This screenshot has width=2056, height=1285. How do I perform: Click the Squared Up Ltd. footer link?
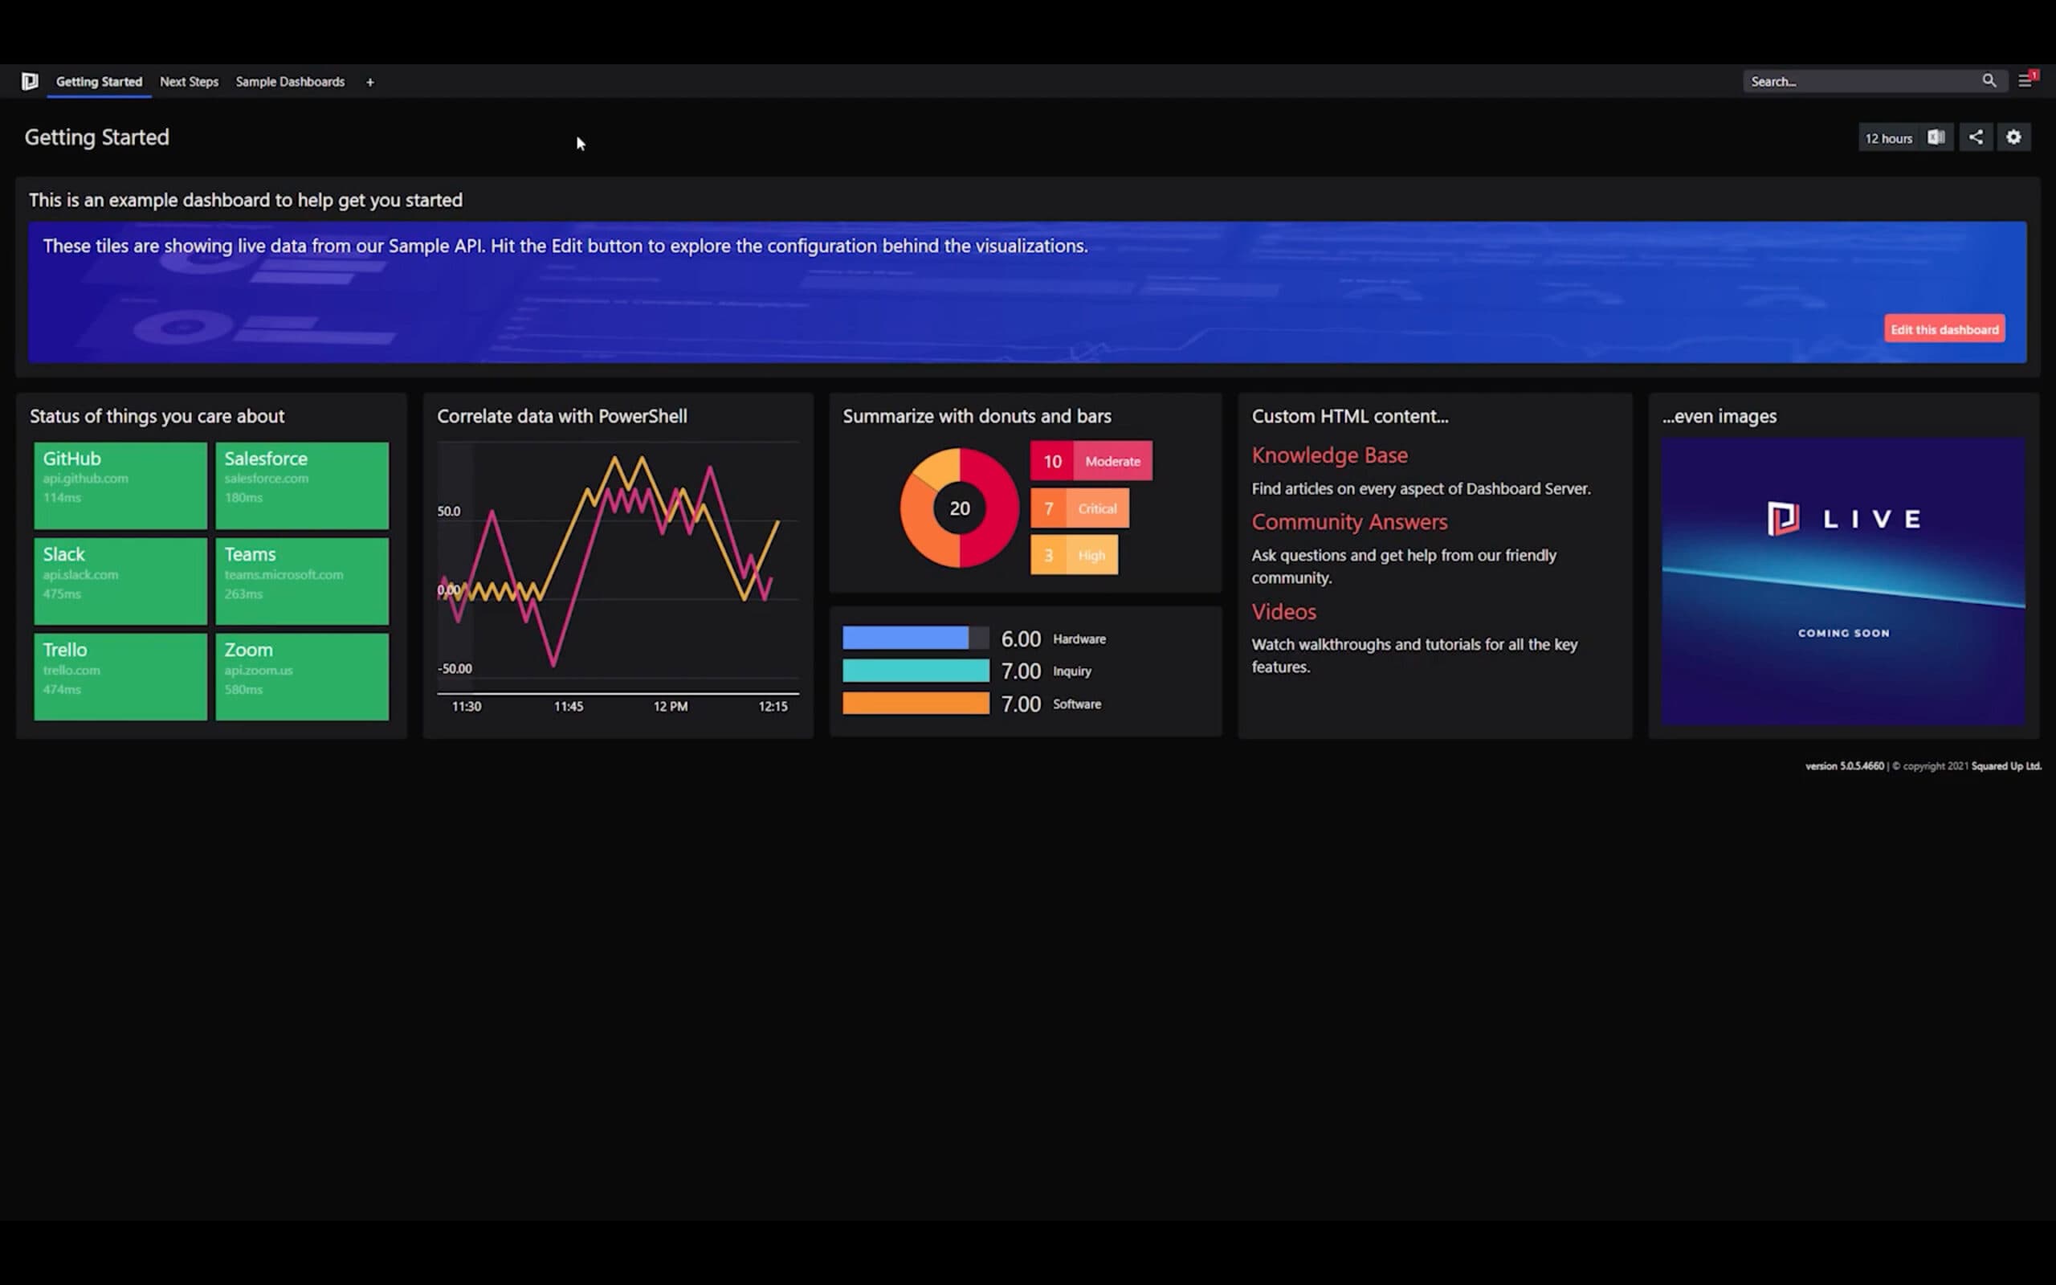[2005, 765]
